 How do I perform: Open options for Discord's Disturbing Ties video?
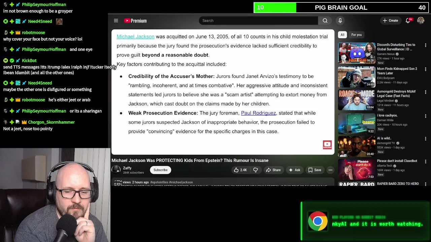[x=426, y=45]
